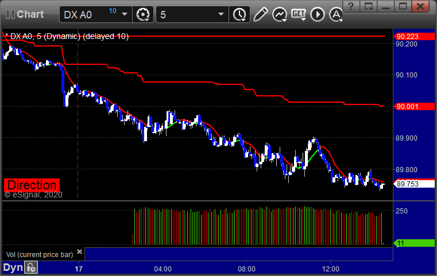Image resolution: width=437 pixels, height=276 pixels.
Task: Click the 90.223 red price marker
Action: 414,37
